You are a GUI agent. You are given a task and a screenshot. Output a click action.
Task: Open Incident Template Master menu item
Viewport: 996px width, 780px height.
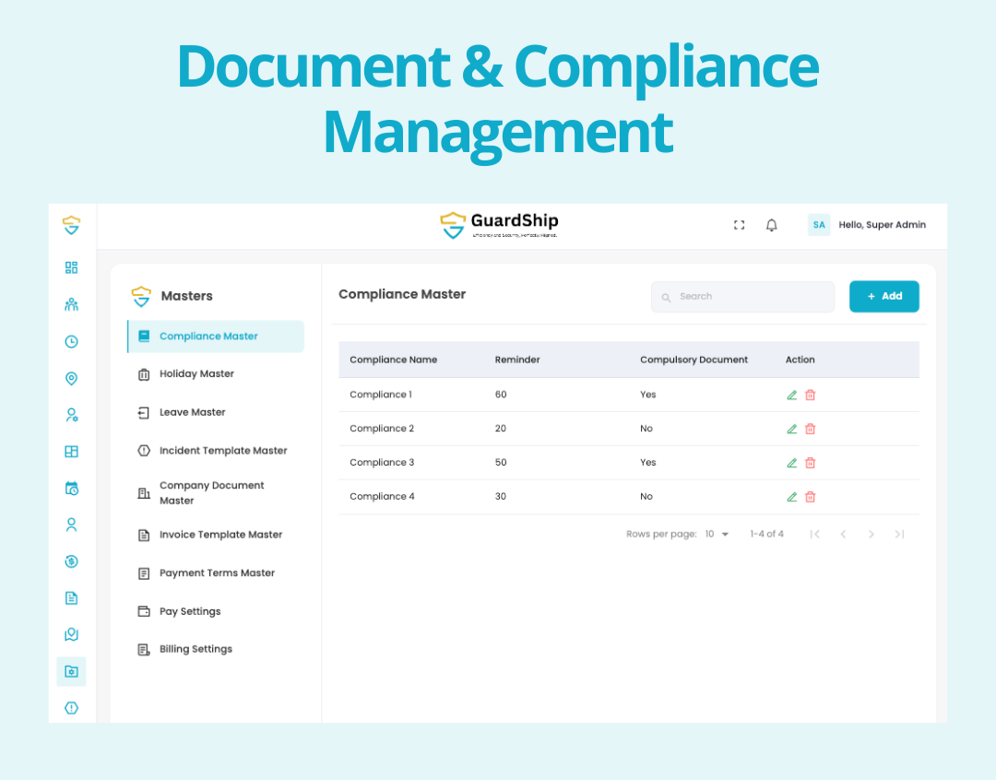point(216,450)
